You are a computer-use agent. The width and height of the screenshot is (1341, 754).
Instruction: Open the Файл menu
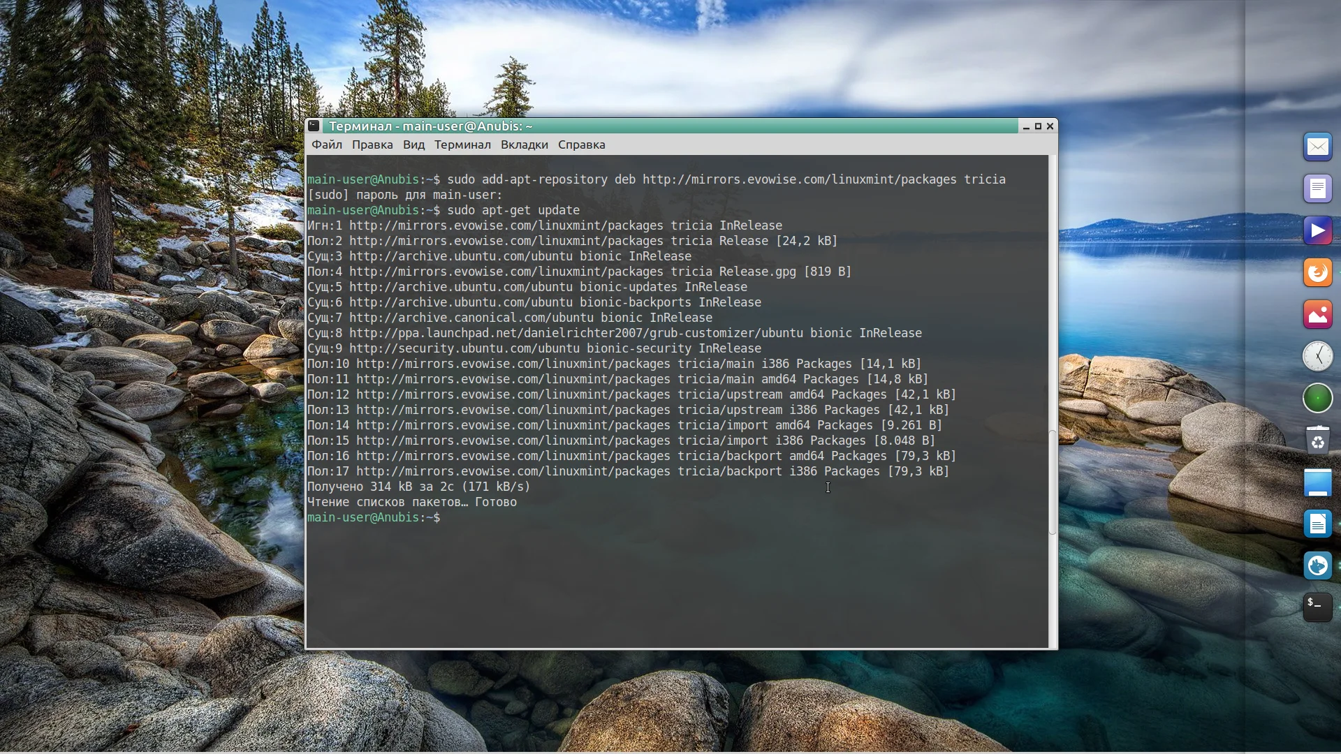tap(326, 145)
